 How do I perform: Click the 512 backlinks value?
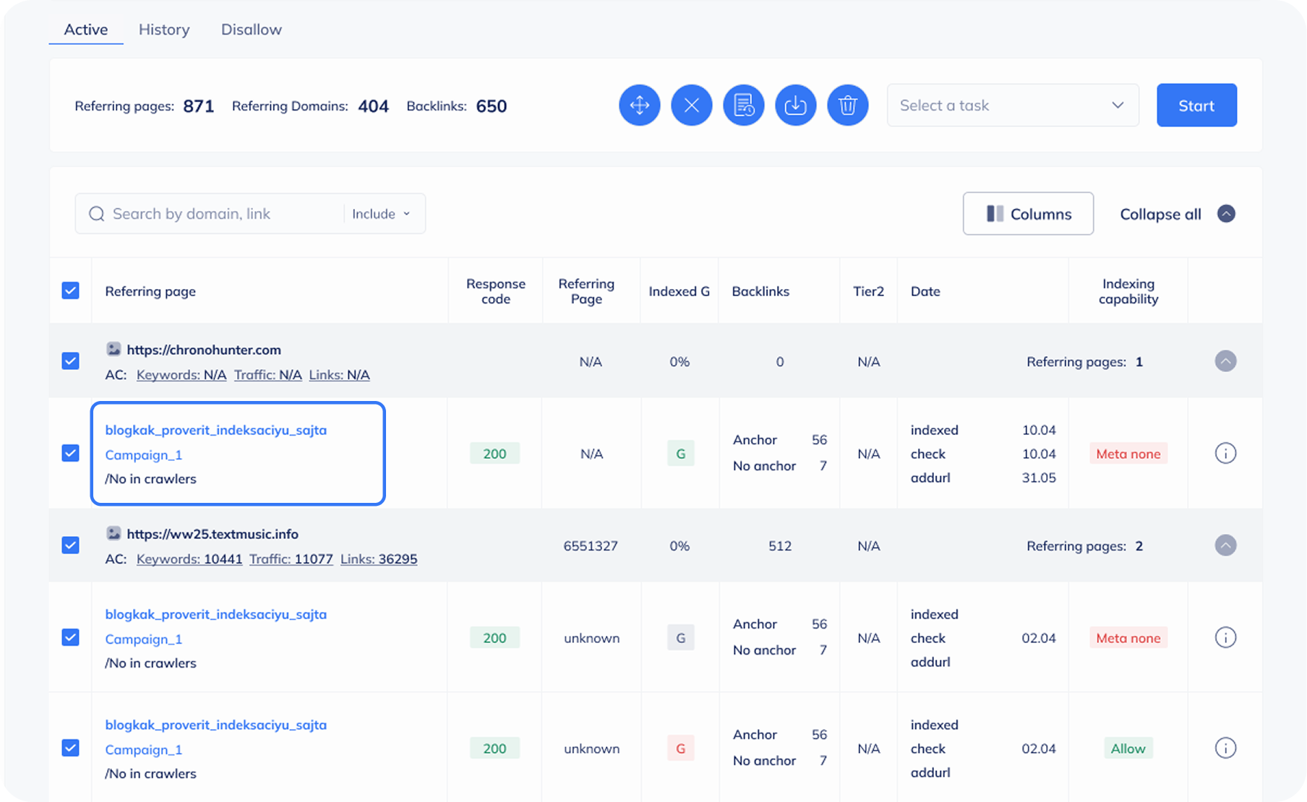pos(780,546)
